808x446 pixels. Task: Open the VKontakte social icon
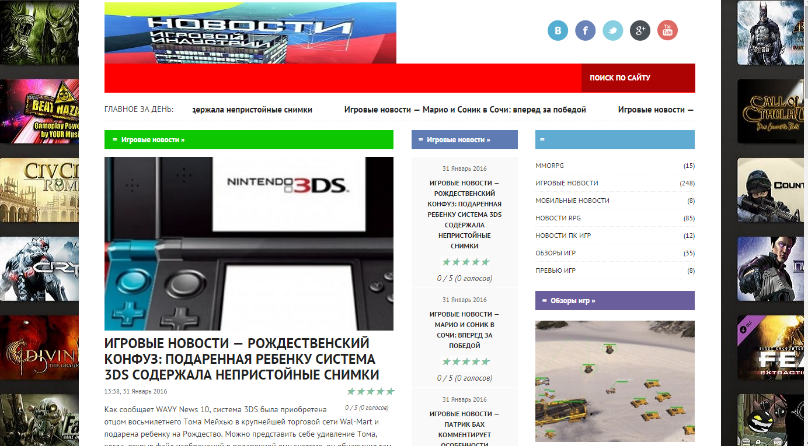point(558,30)
